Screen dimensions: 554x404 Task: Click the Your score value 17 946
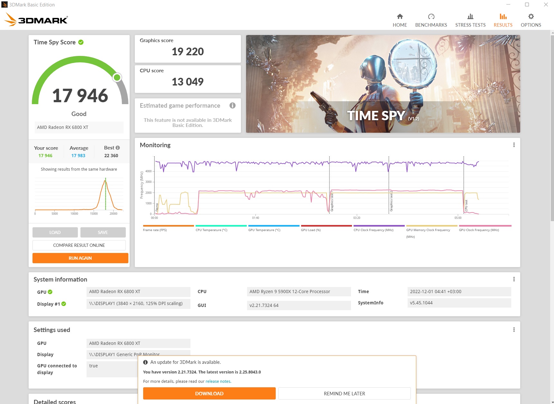click(x=45, y=156)
